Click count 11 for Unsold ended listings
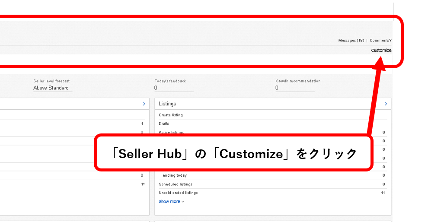428x222 pixels. (x=383, y=193)
